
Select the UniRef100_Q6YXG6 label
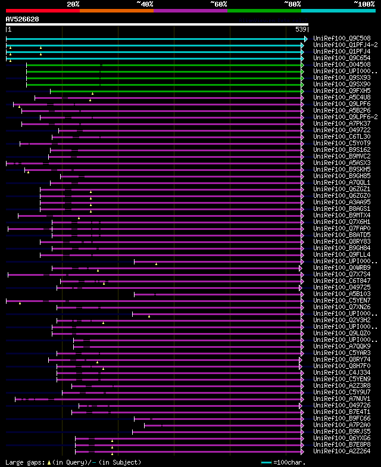(x=342, y=438)
